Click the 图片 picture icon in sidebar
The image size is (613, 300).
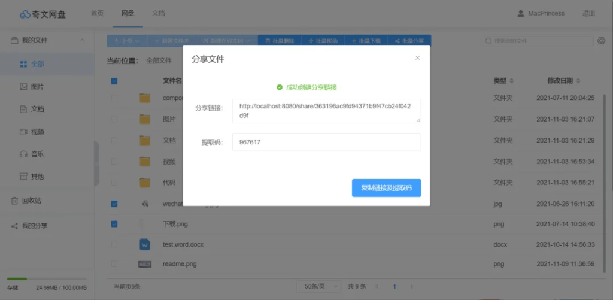23,86
